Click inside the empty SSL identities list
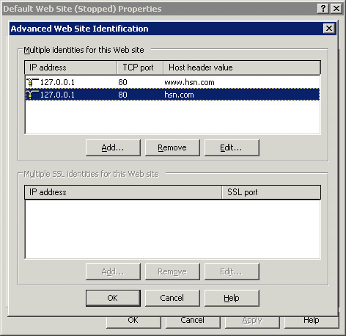 point(172,229)
